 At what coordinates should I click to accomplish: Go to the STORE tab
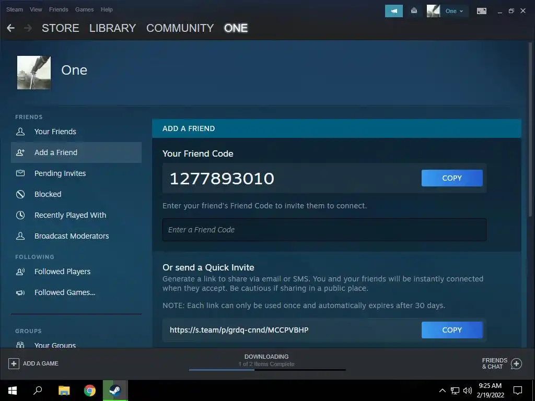click(x=61, y=28)
